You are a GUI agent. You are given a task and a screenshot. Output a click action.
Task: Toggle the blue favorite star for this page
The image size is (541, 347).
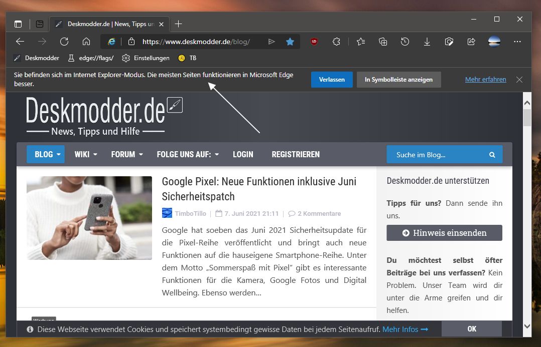290,42
